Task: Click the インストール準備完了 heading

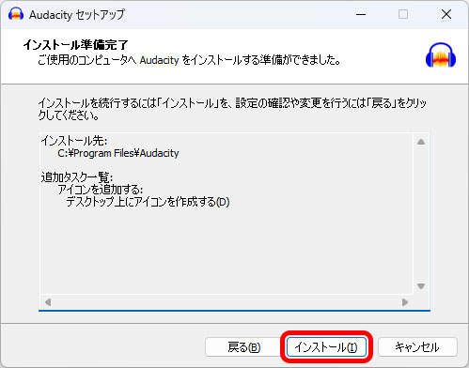Action: [x=75, y=45]
